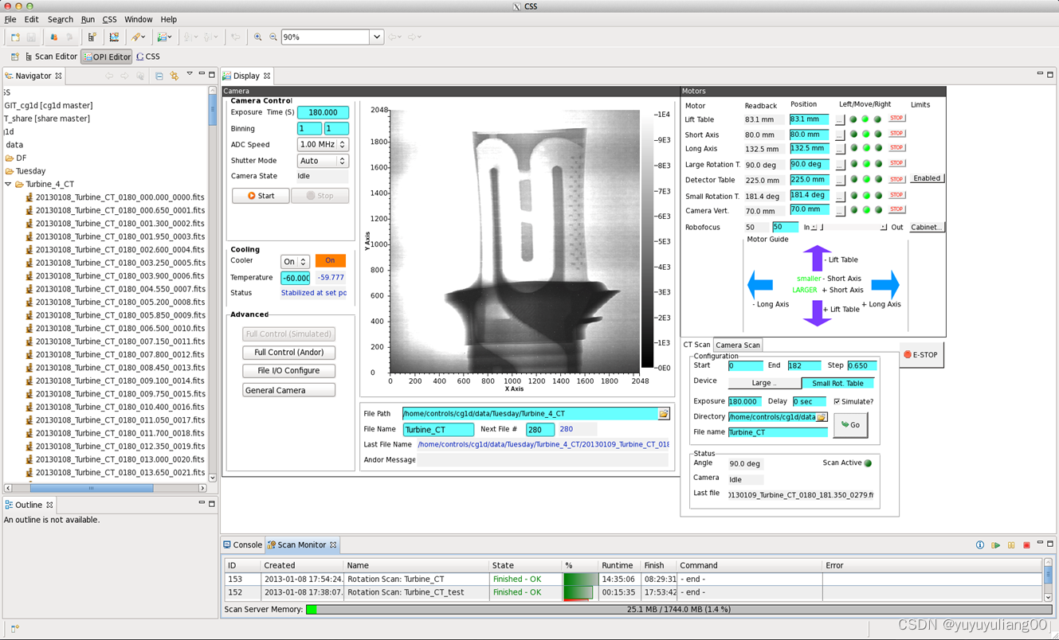1059x640 pixels.
Task: Switch to the OPI Editor perspective
Action: 107,57
